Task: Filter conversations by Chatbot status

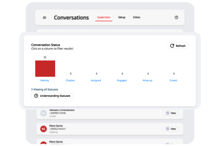Action: [x=70, y=81]
